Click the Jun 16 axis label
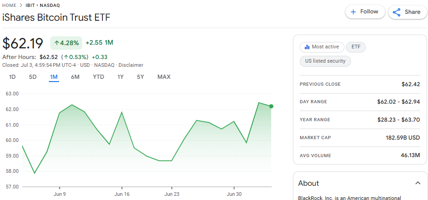 tap(122, 194)
